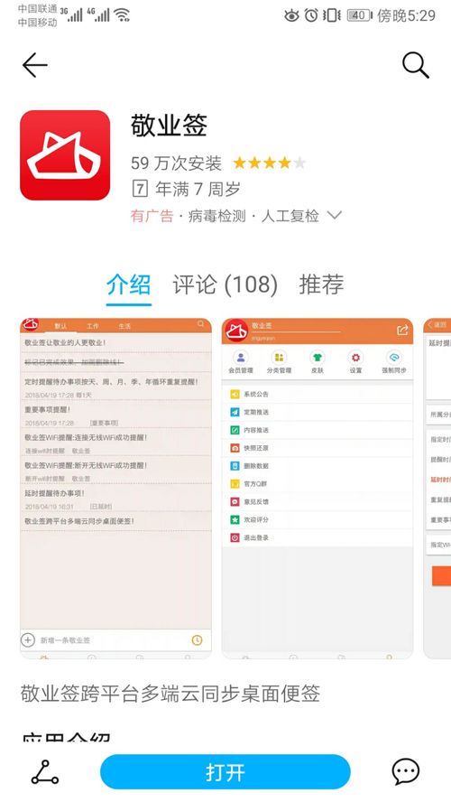Tap the 人工复检 label

click(290, 216)
